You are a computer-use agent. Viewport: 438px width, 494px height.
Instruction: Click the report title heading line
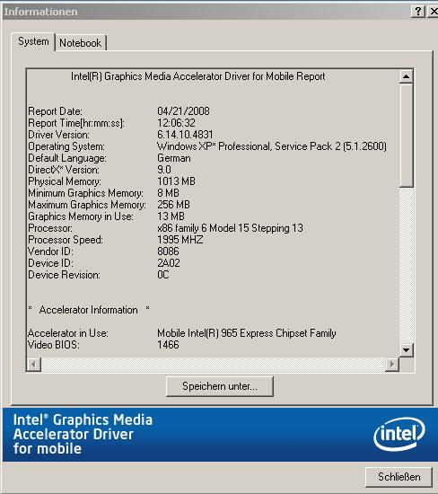click(198, 76)
